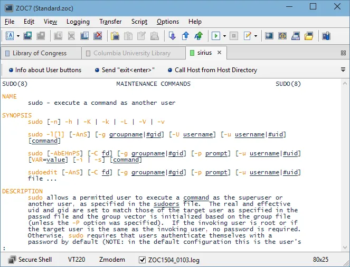350x267 pixels.
Task: Click the red X disconnect icon
Action: (x=98, y=36)
